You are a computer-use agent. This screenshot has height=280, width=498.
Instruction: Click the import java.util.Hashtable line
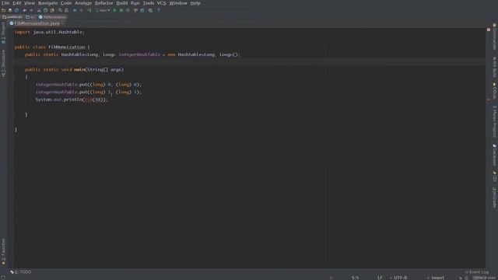[50, 32]
